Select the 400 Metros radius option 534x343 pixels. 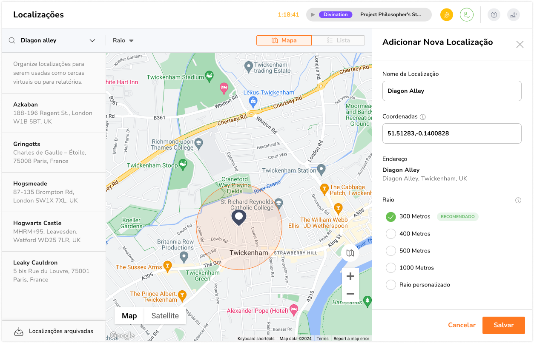tap(391, 234)
